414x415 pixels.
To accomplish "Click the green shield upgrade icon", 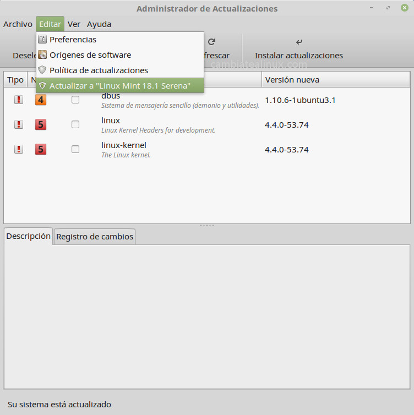I will (x=42, y=85).
